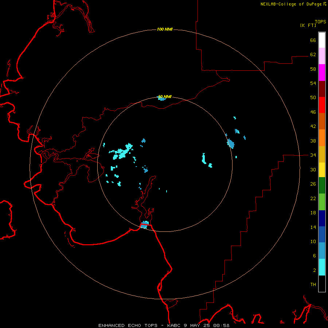Click the 6 legend value

point(315,255)
